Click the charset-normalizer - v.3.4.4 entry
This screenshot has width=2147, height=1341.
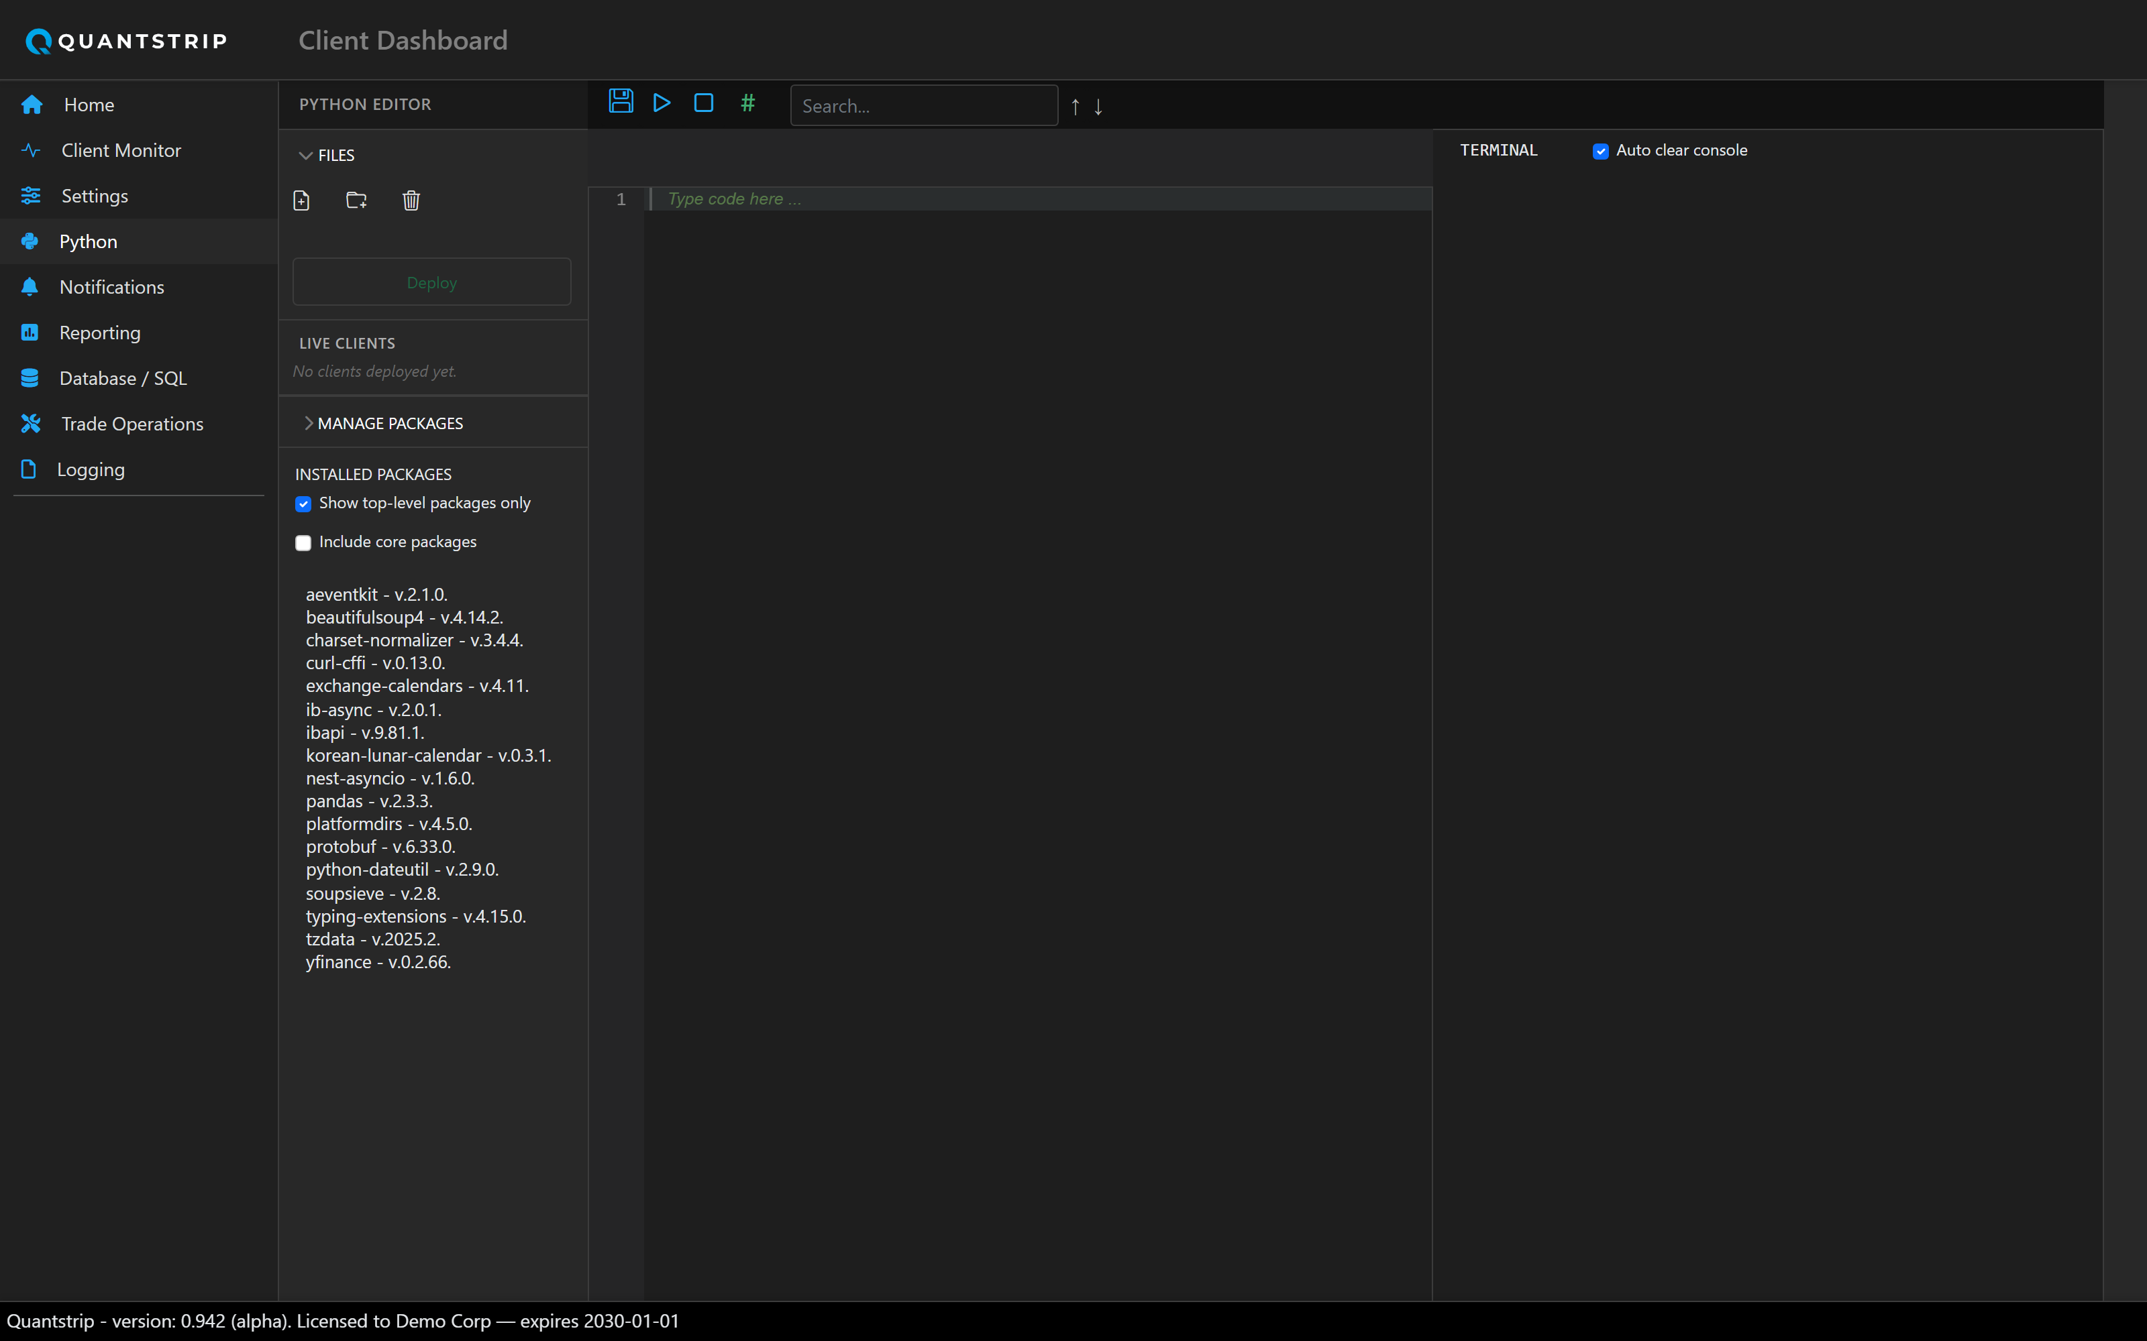tap(415, 640)
